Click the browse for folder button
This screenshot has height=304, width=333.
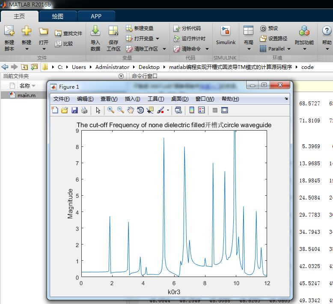point(34,67)
